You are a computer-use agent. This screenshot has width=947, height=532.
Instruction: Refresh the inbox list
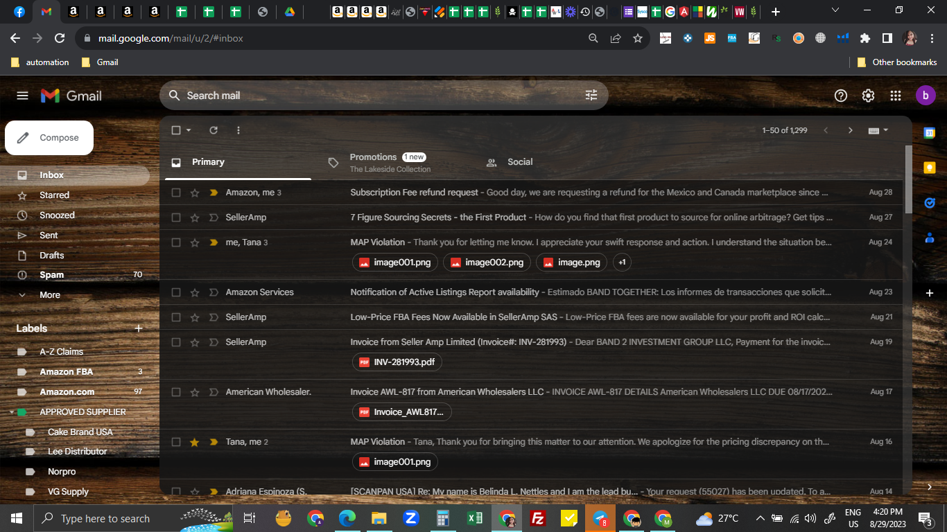(214, 130)
